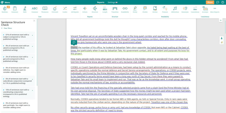This screenshot has width=226, height=113.
Task: Run the Consistency report
Action: pos(195,9)
